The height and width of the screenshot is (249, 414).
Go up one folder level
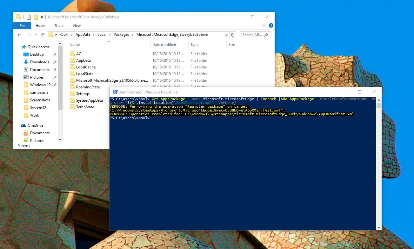43,35
